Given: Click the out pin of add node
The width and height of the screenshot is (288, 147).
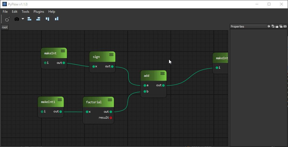Looking at the screenshot, I should (163, 85).
